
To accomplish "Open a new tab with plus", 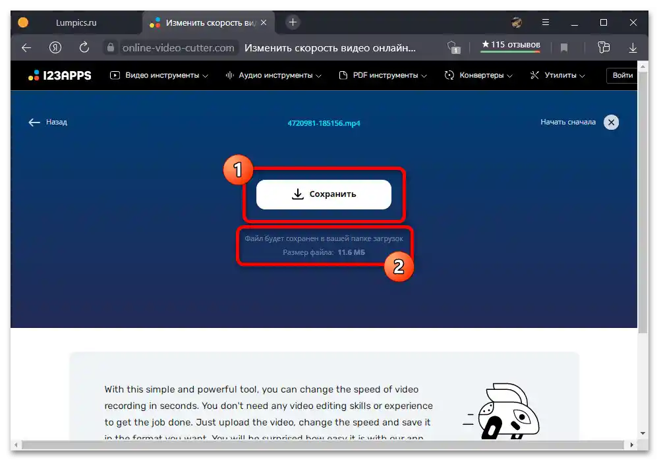I will coord(293,22).
